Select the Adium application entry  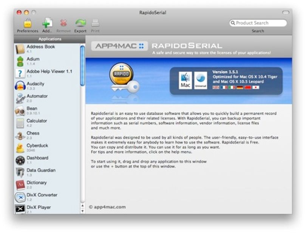tap(47, 61)
